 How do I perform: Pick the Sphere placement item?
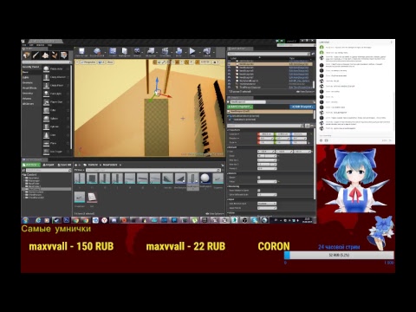56,119
